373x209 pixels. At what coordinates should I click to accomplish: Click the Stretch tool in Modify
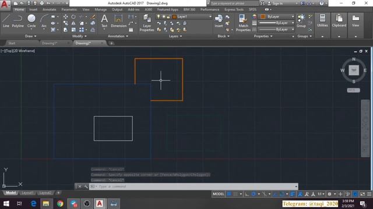click(x=65, y=30)
